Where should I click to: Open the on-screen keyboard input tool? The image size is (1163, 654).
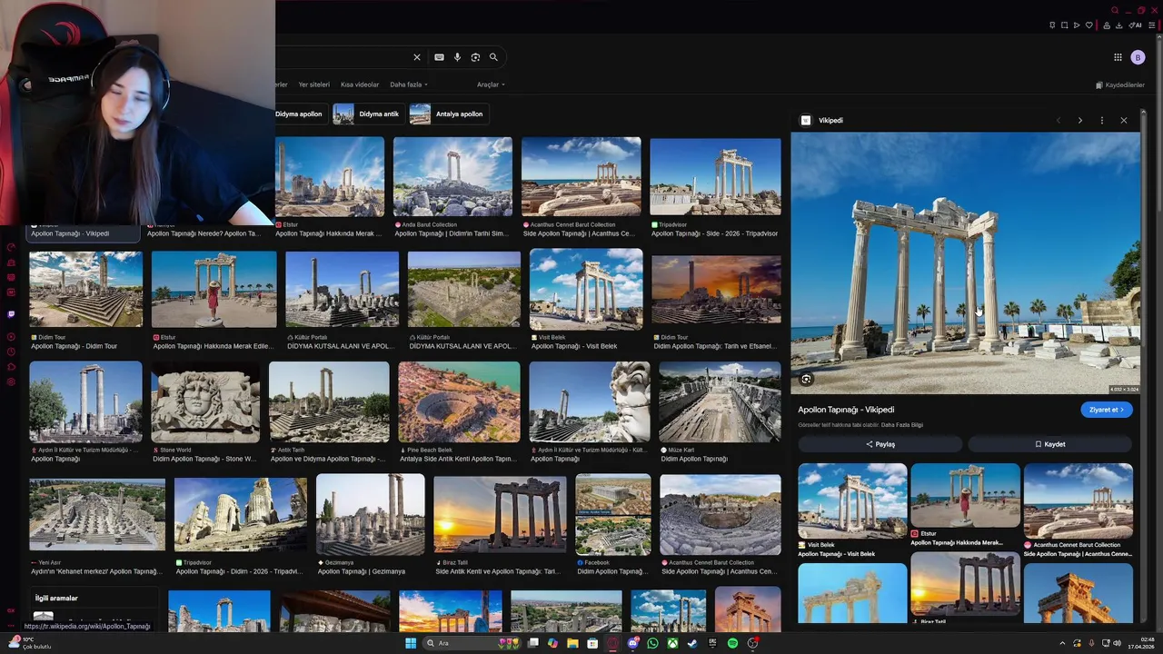click(x=439, y=57)
